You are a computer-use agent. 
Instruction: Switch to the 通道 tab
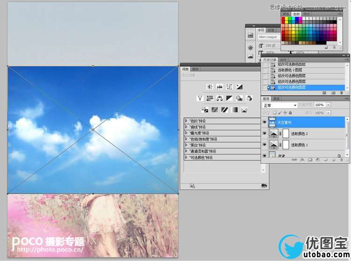click(276, 99)
